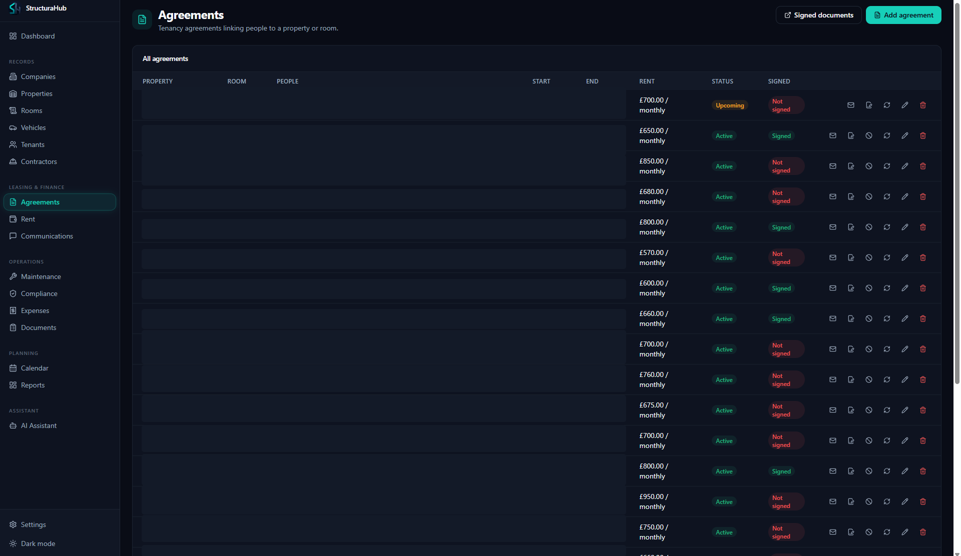Click the PROPERTY column header

coord(158,81)
